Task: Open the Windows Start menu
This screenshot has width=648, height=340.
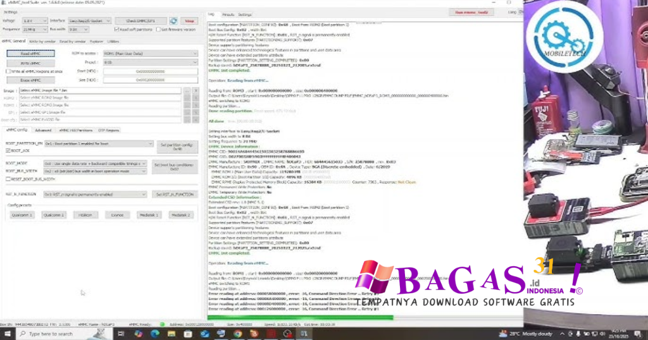Action: (x=7, y=334)
